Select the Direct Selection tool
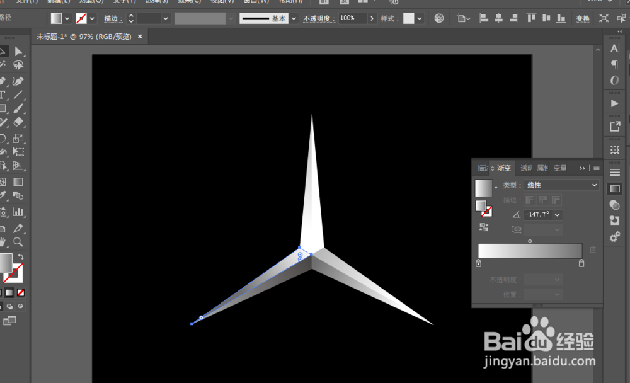The height and width of the screenshot is (383, 630). (18, 52)
